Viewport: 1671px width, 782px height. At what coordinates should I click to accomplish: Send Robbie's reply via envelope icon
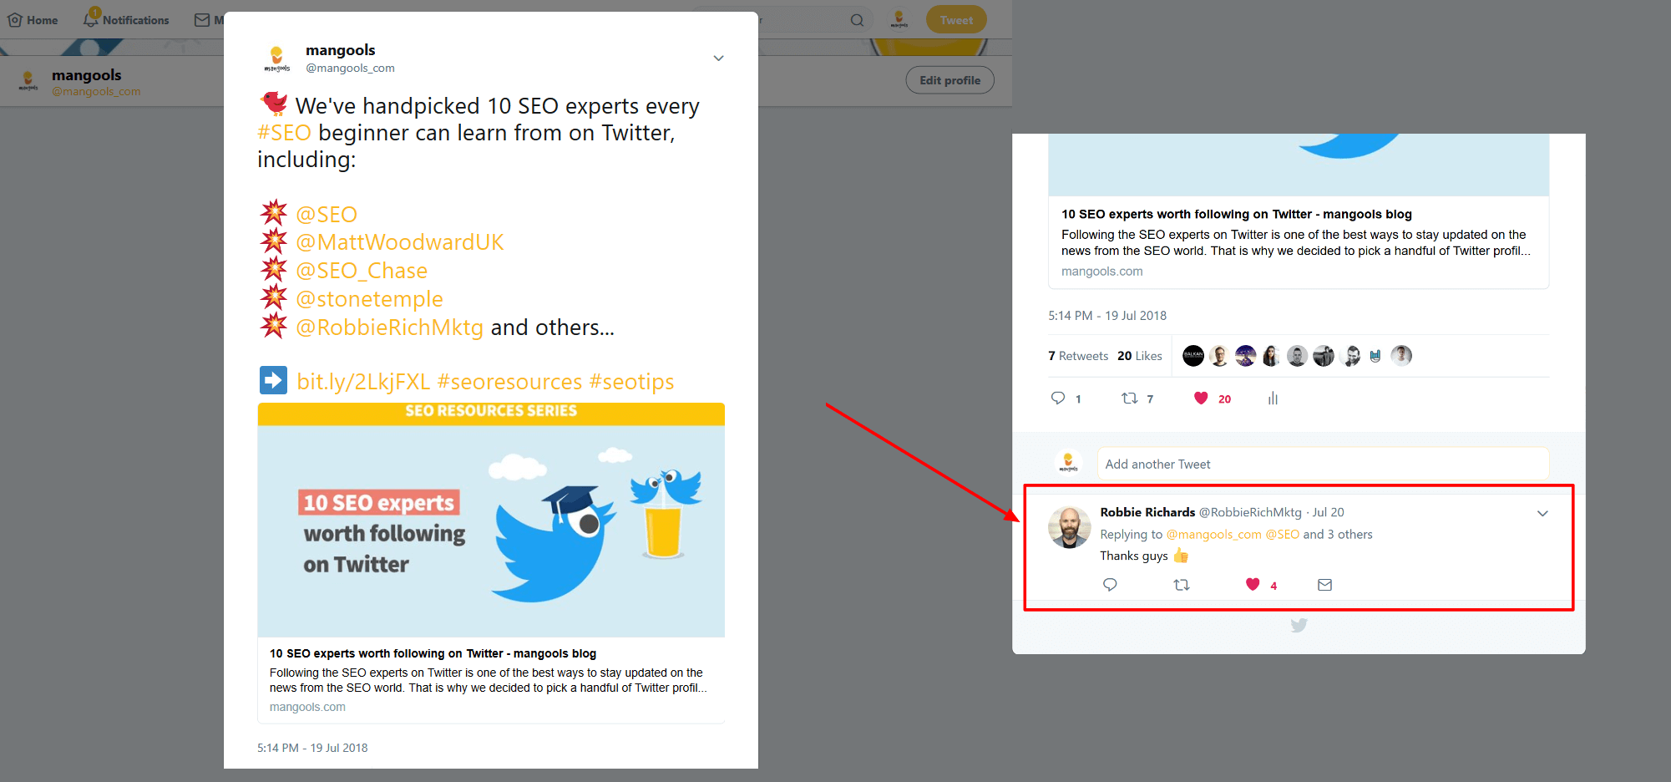tap(1324, 585)
